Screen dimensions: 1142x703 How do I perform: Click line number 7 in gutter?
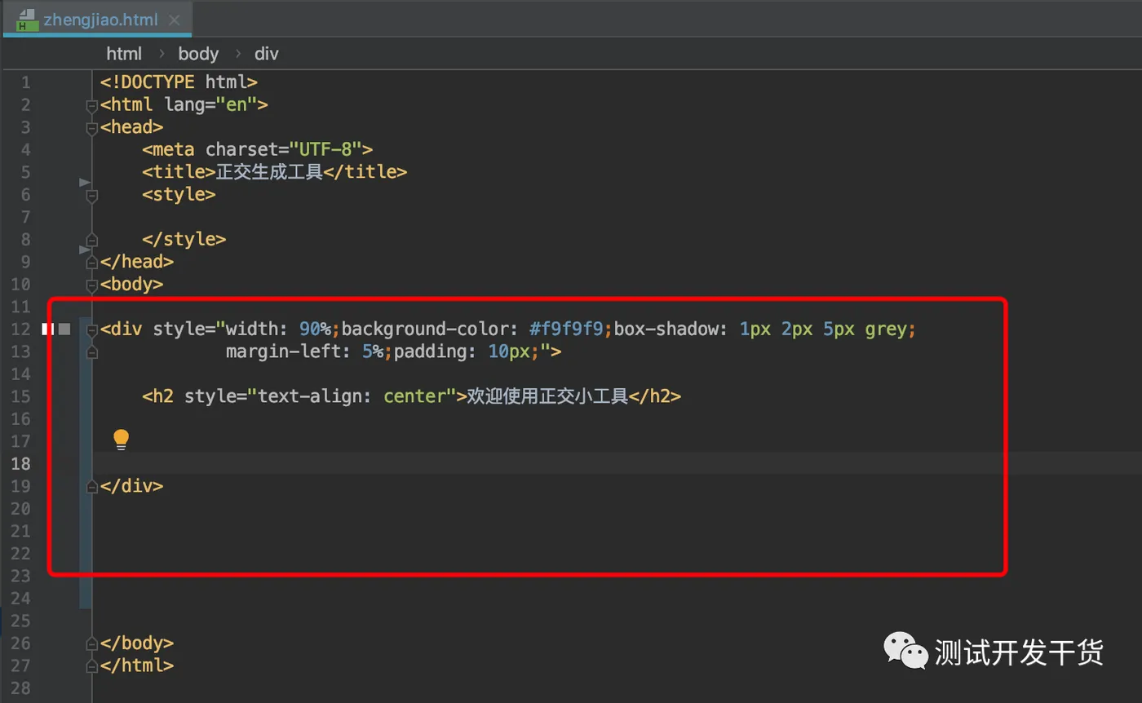pyautogui.click(x=25, y=217)
